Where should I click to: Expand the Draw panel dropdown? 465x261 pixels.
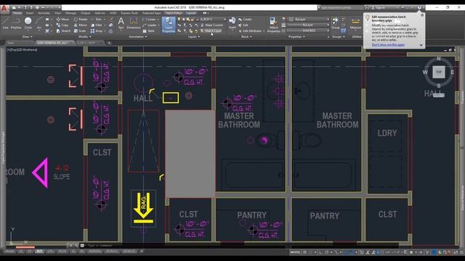pyautogui.click(x=28, y=37)
